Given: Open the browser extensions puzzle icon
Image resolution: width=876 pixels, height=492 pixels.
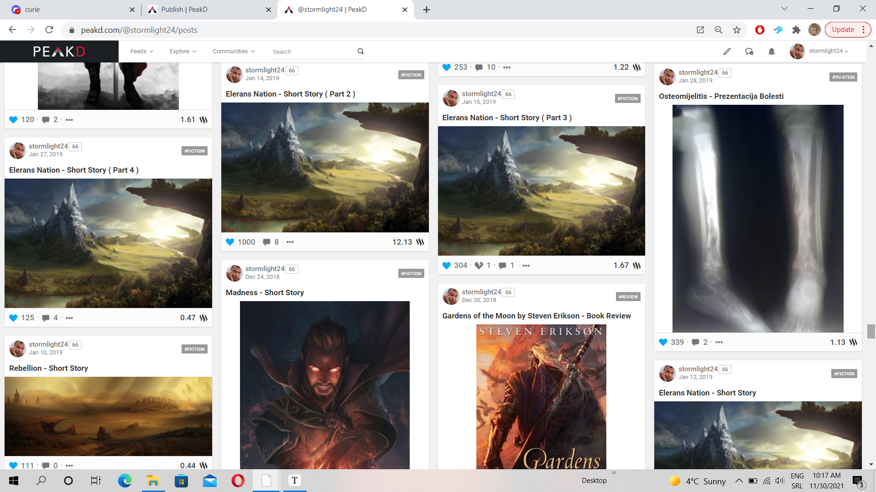Looking at the screenshot, I should (x=796, y=30).
